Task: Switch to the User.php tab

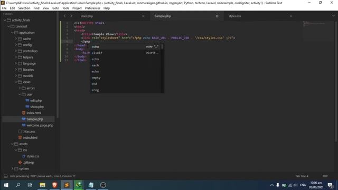Action: coord(87,16)
